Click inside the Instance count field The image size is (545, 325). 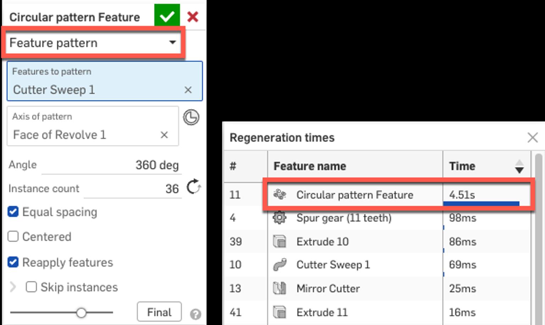click(149, 189)
